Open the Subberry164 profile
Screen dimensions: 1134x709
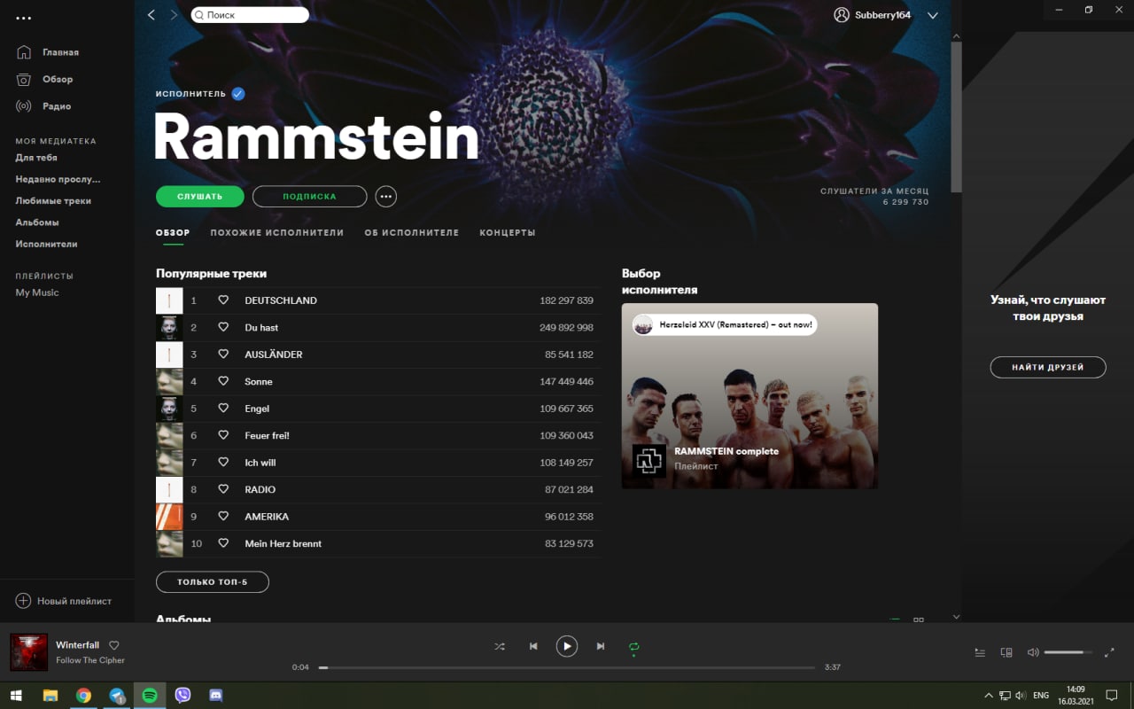click(x=873, y=15)
